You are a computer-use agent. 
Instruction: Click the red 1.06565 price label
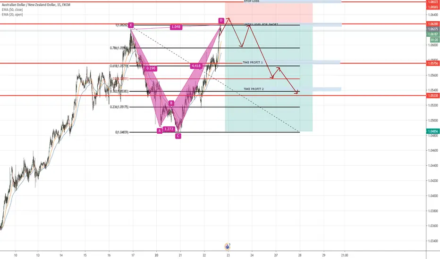(x=433, y=7)
